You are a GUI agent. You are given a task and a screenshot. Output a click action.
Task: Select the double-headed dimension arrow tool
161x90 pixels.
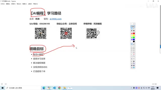coord(132,52)
